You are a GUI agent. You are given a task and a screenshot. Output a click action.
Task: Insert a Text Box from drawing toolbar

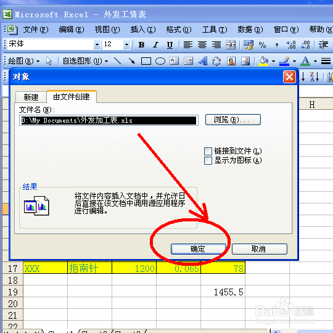tap(175, 61)
